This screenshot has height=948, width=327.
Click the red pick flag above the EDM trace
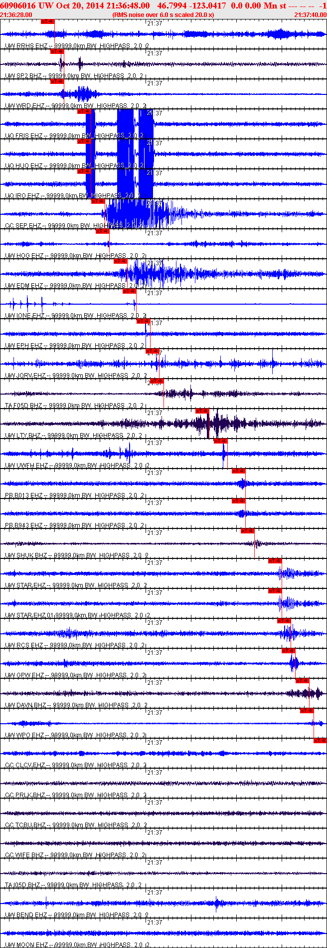tap(120, 261)
